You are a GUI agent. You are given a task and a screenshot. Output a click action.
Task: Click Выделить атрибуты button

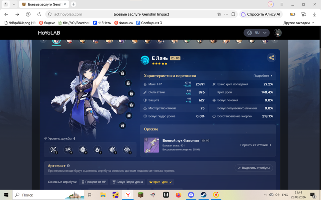[254, 168]
